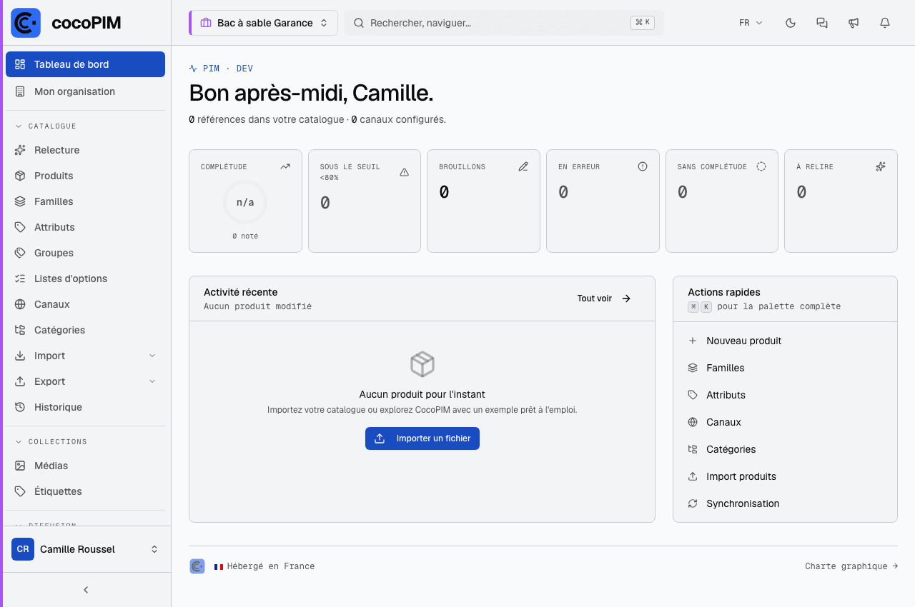Open the chat messages icon in header
The width and height of the screenshot is (915, 607).
pyautogui.click(x=822, y=23)
